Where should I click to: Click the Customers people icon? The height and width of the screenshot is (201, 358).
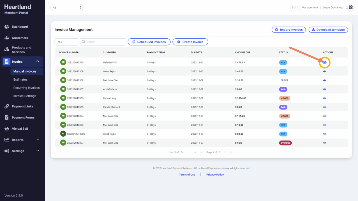7,38
